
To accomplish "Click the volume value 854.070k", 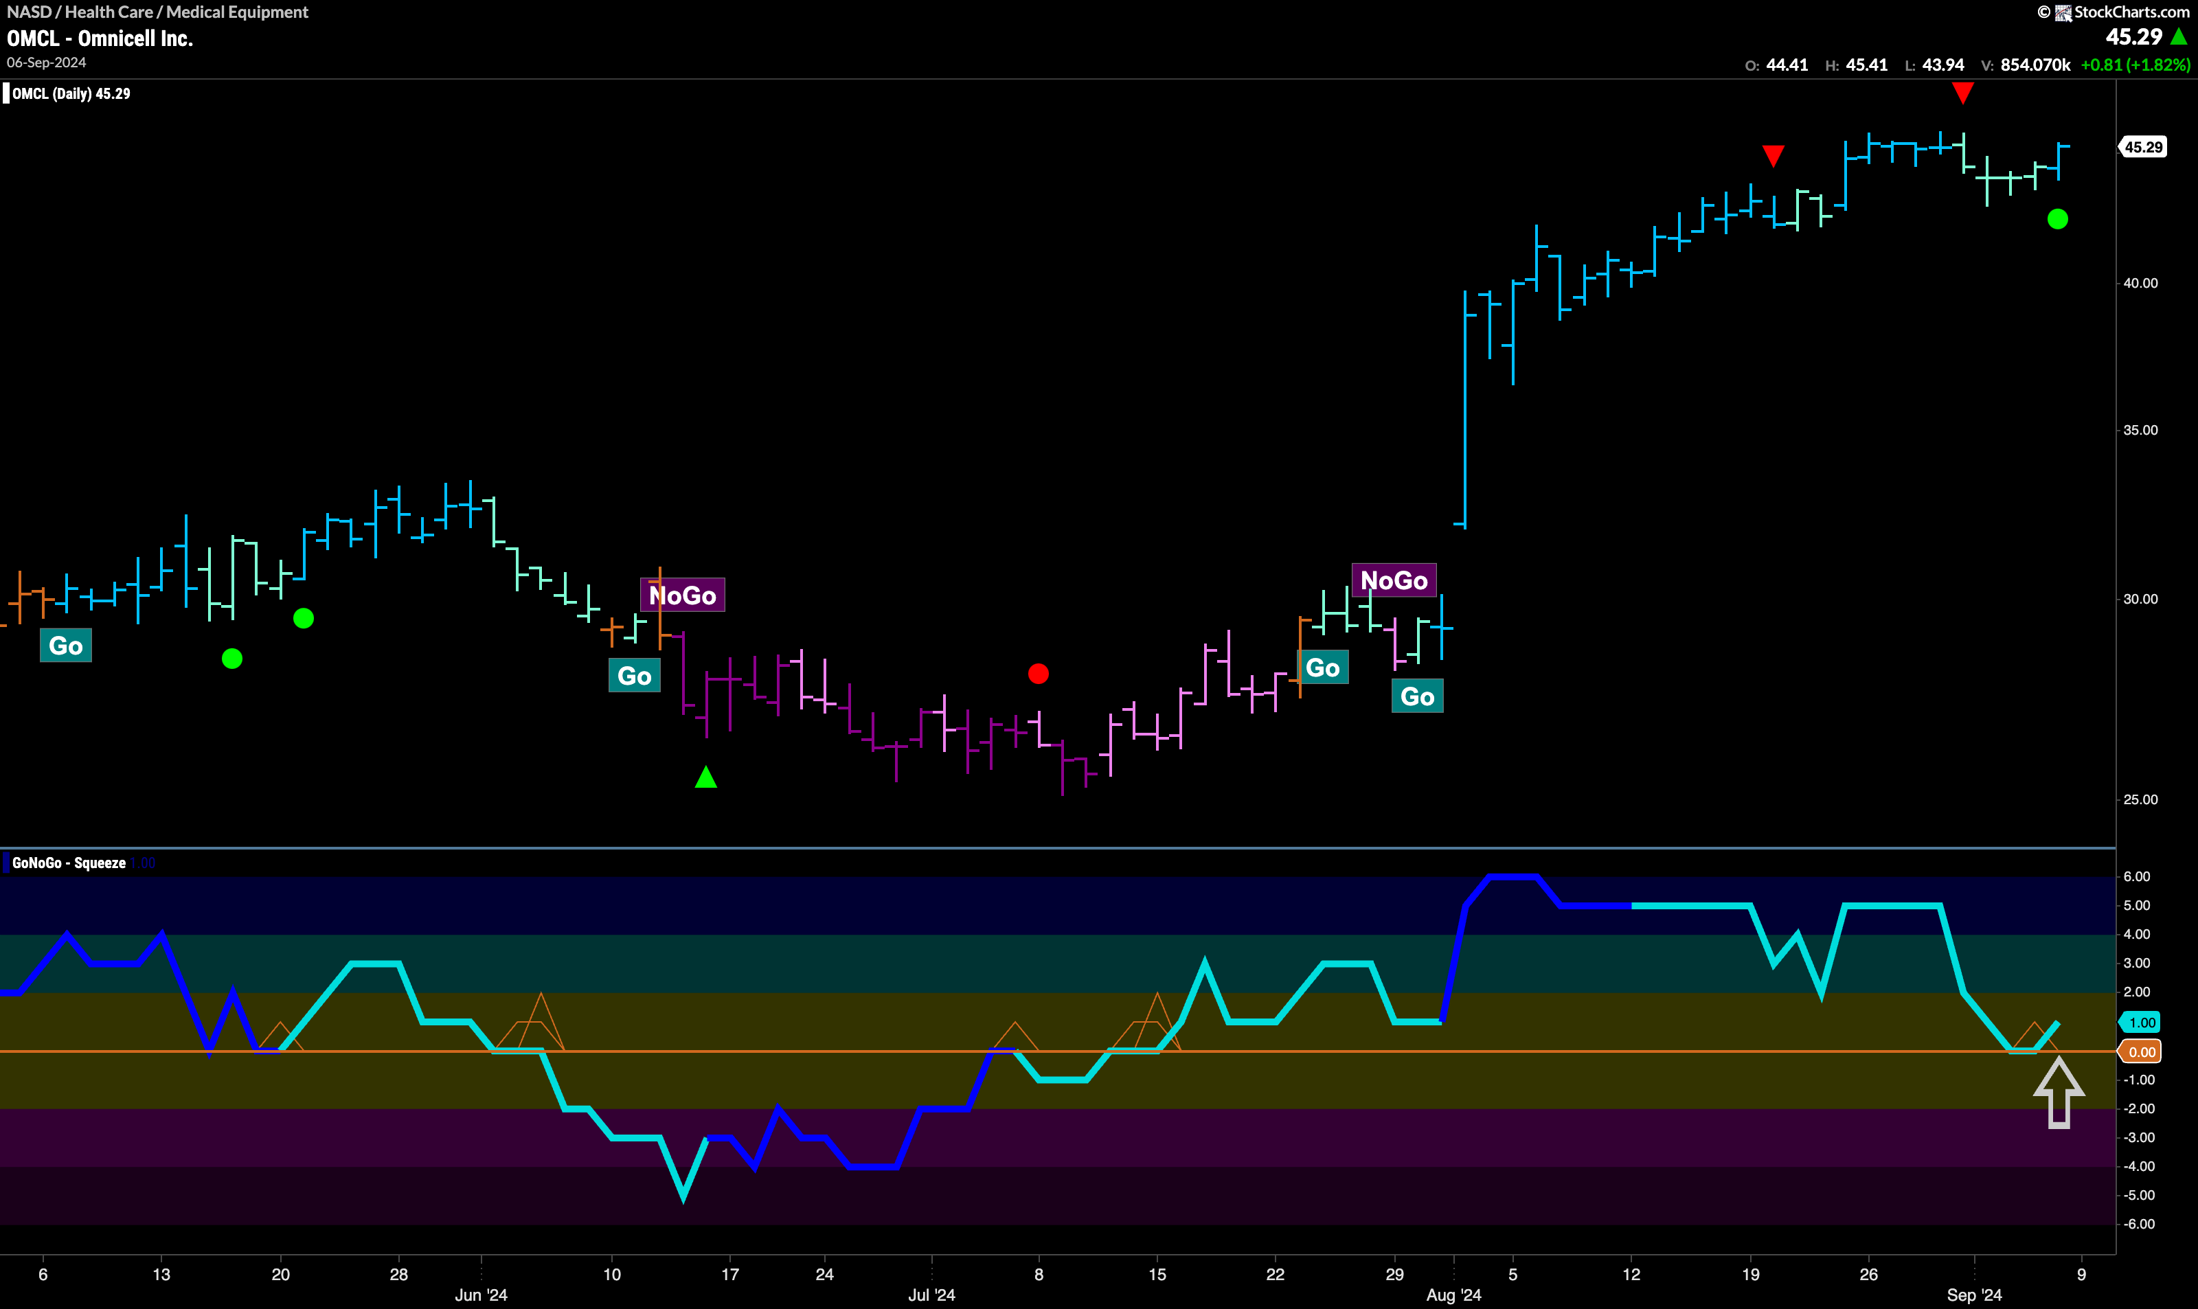I will (2036, 65).
